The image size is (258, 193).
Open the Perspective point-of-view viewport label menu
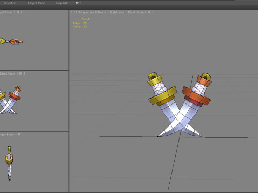pyautogui.click(x=86, y=12)
